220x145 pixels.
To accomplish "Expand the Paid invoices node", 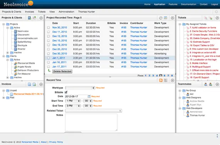I will (3, 98).
